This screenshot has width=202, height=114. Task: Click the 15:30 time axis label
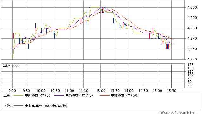(x=172, y=91)
